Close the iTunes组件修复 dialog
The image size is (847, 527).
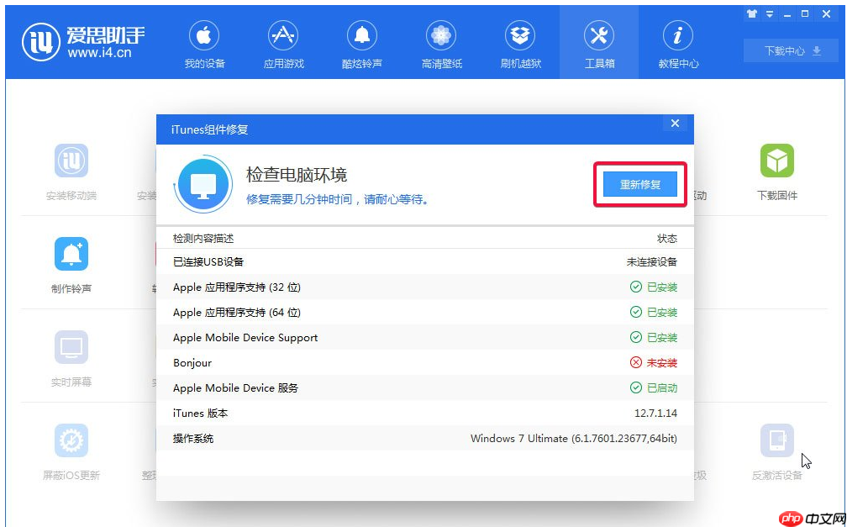point(675,123)
